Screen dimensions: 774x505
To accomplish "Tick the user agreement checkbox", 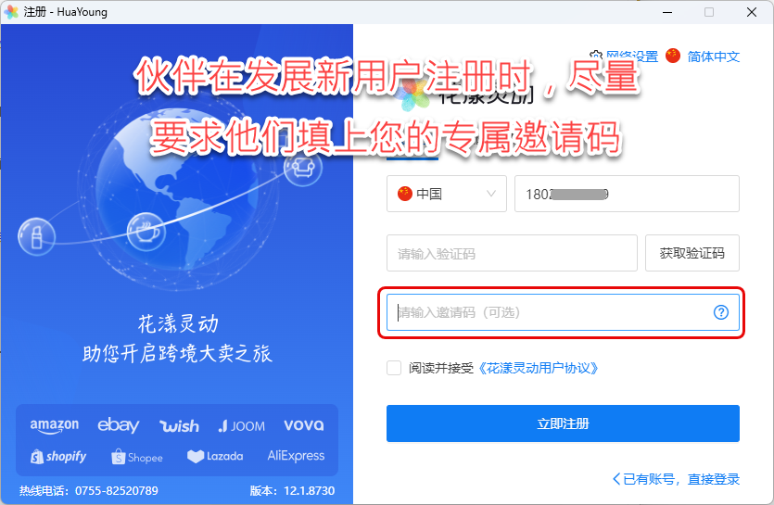I will pyautogui.click(x=393, y=368).
